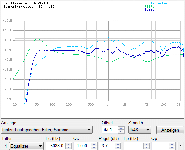Increase the Fp (Hz) value with up arrow
Image resolution: width=185 pixels, height=150 pixels.
pos(146,144)
